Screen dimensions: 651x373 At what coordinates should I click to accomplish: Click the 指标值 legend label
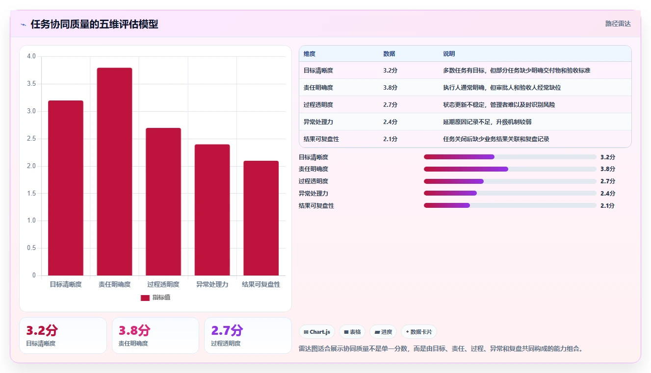(x=161, y=298)
